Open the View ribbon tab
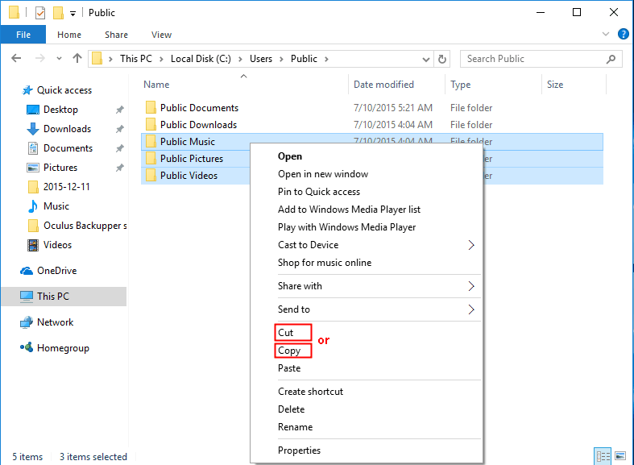 161,35
